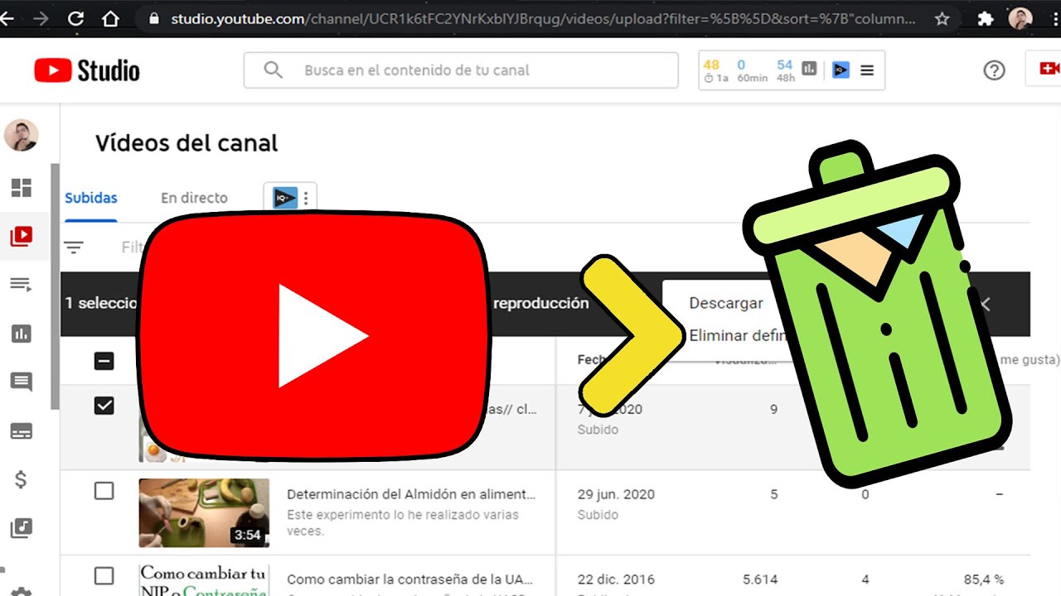Open the Determinación del Almidón video title
This screenshot has height=596, width=1061.
(x=411, y=494)
